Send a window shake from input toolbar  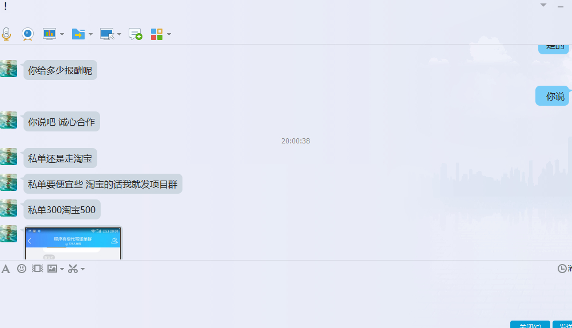37,269
